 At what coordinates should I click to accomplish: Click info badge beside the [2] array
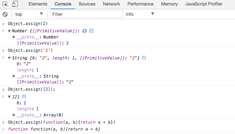(x=24, y=97)
